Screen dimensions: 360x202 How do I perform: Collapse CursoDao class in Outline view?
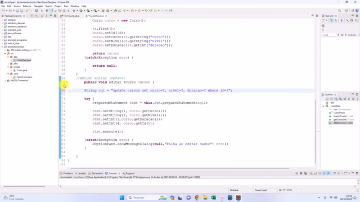point(323,106)
